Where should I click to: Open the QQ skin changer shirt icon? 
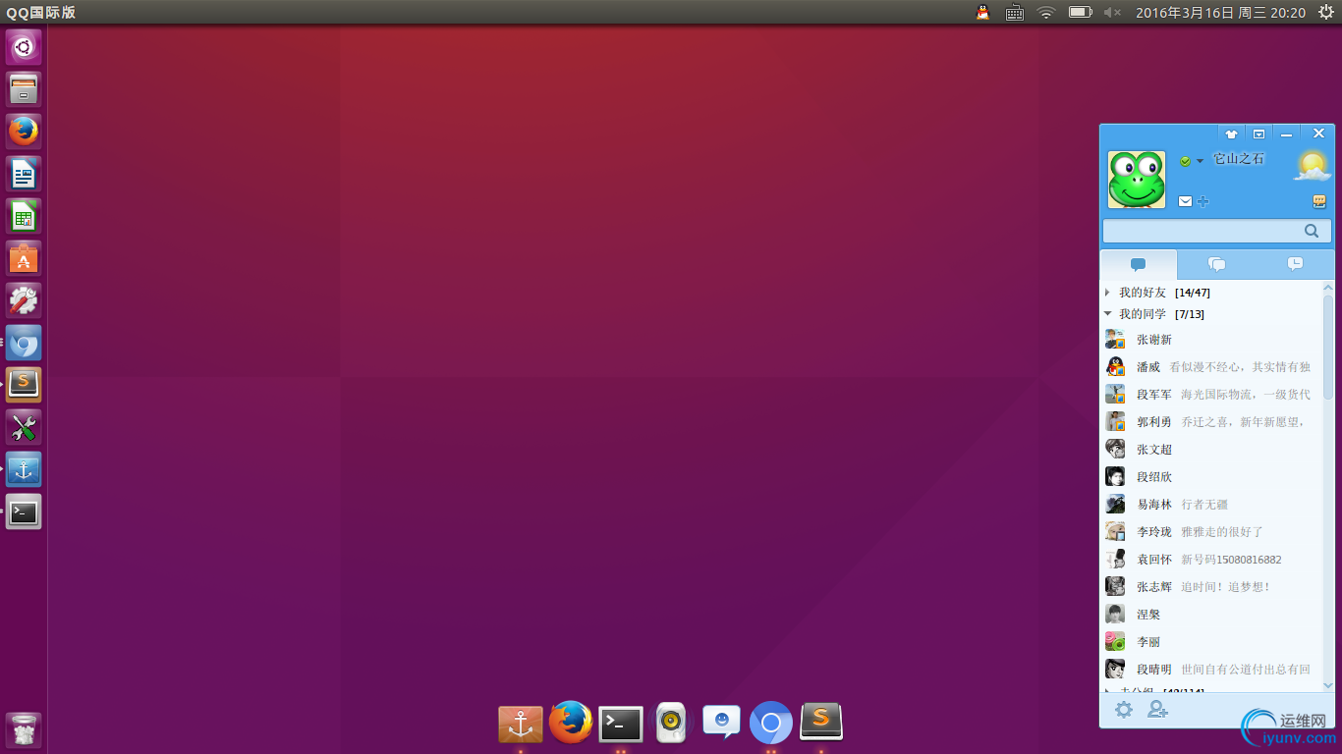click(1231, 134)
